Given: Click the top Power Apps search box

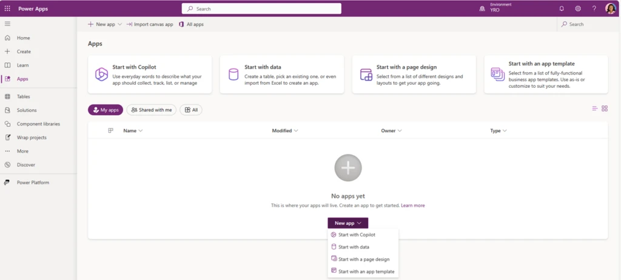Looking at the screenshot, I should point(261,8).
